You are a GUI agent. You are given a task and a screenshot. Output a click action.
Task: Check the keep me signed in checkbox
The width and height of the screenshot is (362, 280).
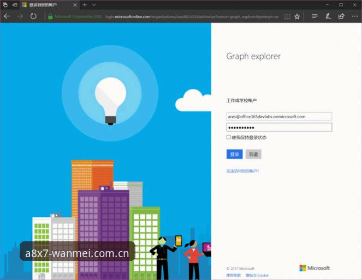(228, 137)
